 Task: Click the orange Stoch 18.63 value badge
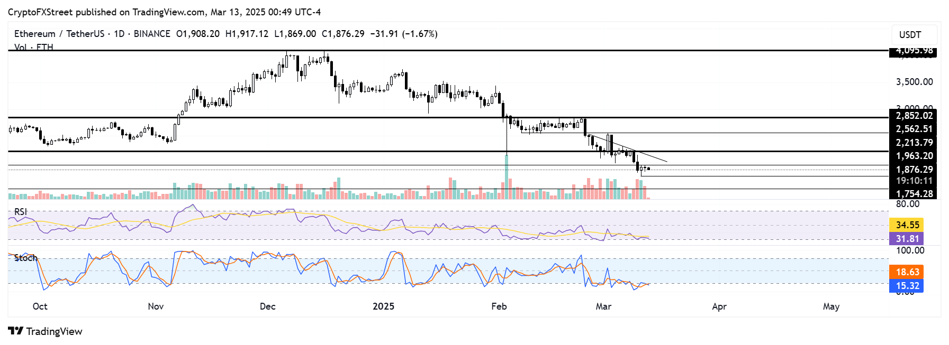click(x=907, y=272)
